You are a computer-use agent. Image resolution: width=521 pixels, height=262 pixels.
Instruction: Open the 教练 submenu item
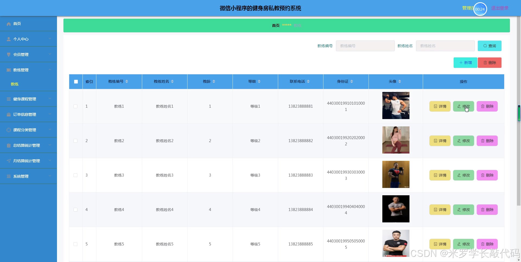point(15,84)
